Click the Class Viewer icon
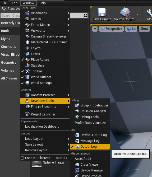 click(77, 165)
